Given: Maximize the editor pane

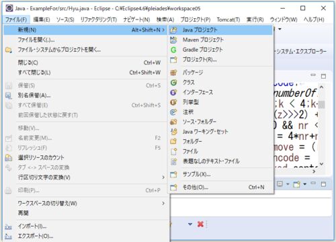Looking at the screenshot, I should pos(323,76).
